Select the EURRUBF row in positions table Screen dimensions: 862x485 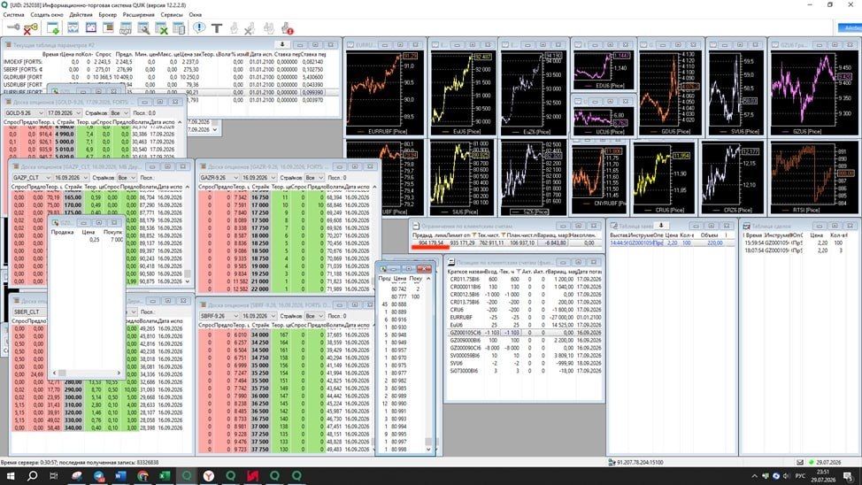point(524,317)
